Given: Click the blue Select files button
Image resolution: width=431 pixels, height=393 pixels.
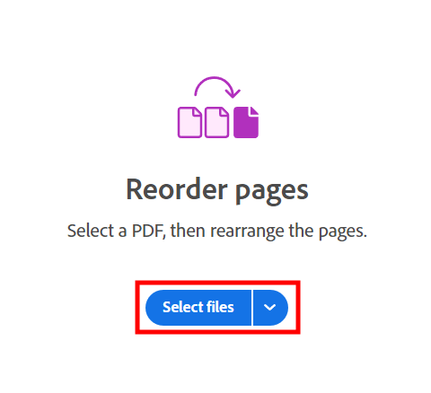Looking at the screenshot, I should 198,308.
